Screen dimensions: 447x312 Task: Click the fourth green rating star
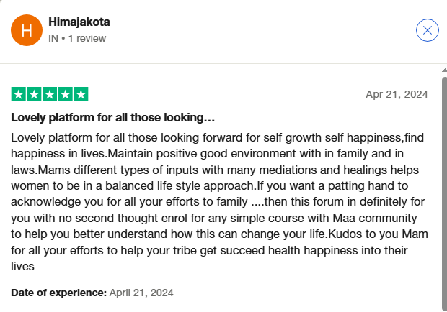[x=65, y=94]
